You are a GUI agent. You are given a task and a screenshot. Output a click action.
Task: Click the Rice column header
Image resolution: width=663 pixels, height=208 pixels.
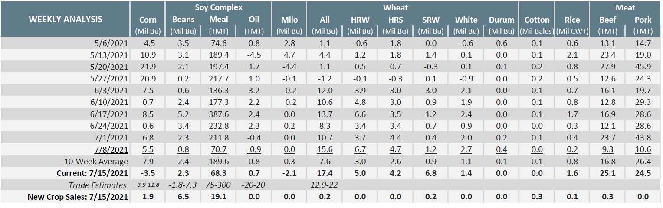[x=572, y=20]
